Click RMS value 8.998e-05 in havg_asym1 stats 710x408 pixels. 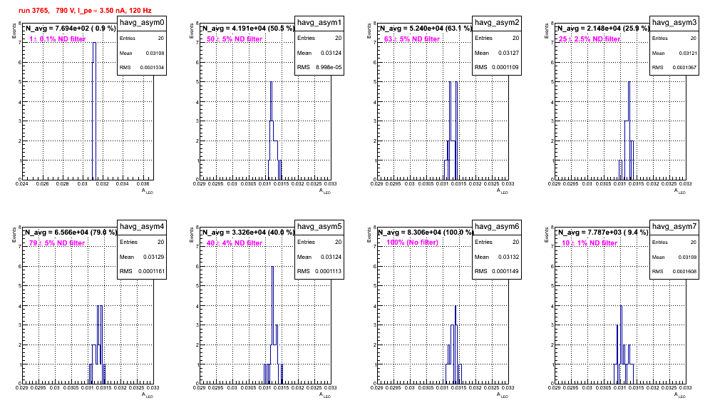click(329, 67)
